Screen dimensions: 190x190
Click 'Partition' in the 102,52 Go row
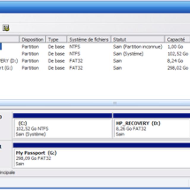click(30, 54)
